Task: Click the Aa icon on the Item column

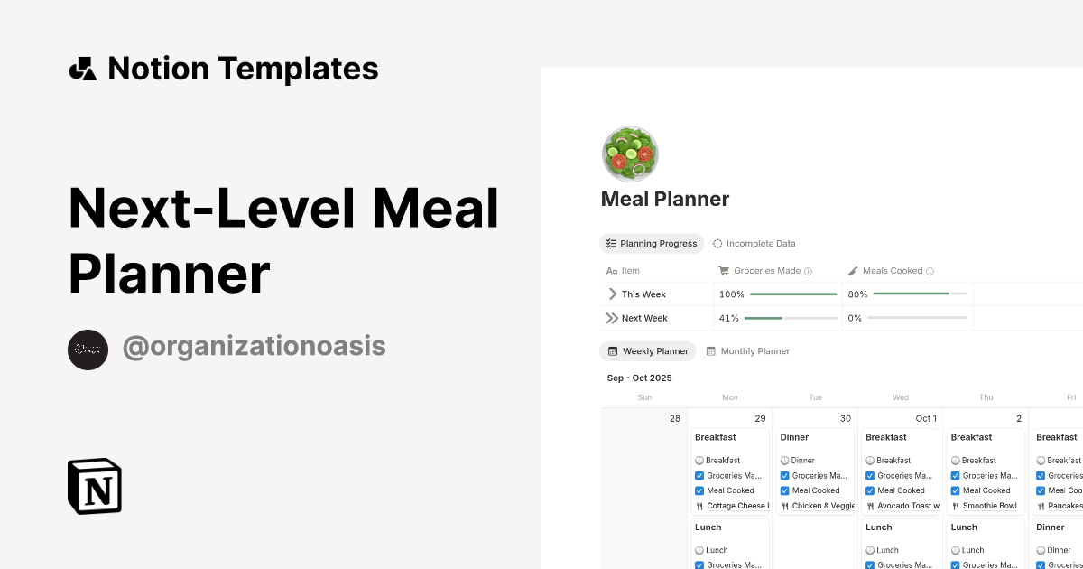Action: 611,270
